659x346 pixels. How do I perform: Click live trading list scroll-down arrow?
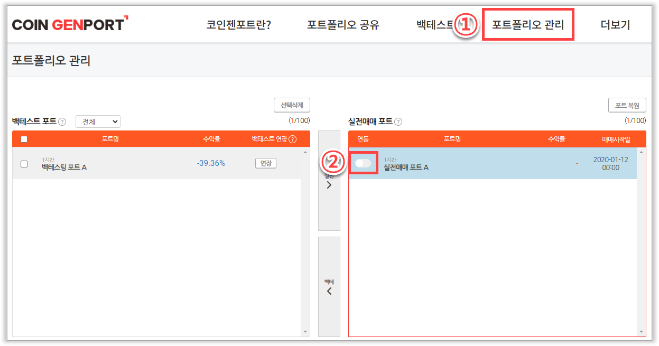coord(641,331)
